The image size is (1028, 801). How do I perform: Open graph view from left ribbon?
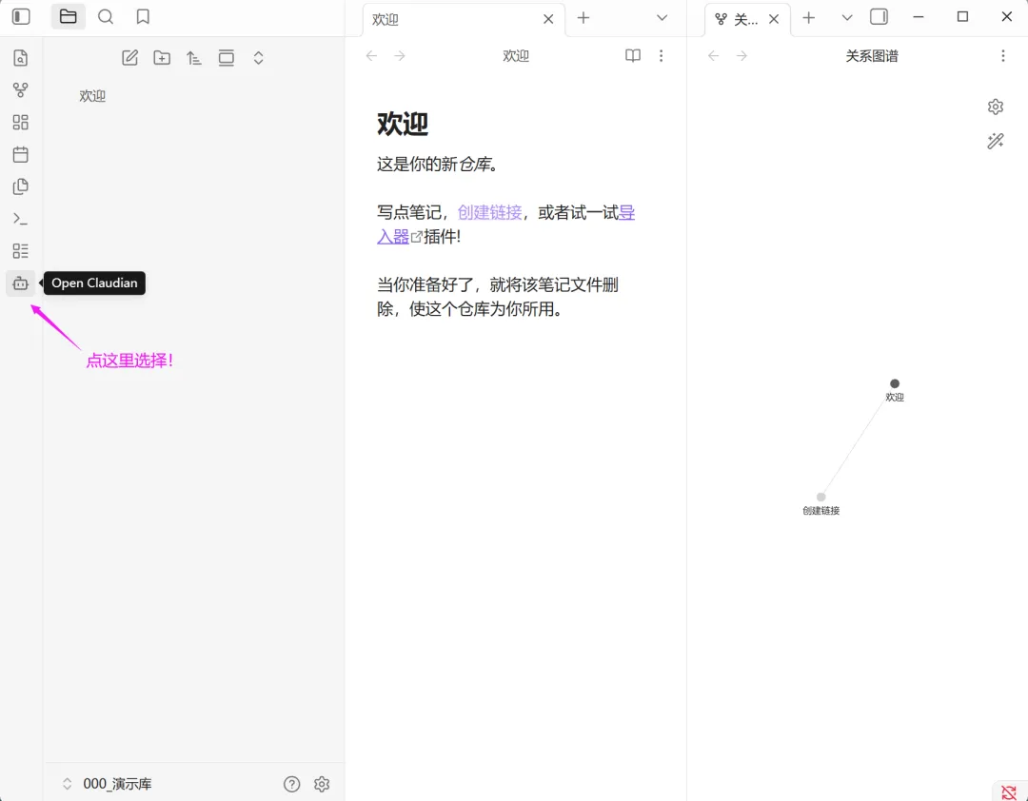(x=20, y=89)
